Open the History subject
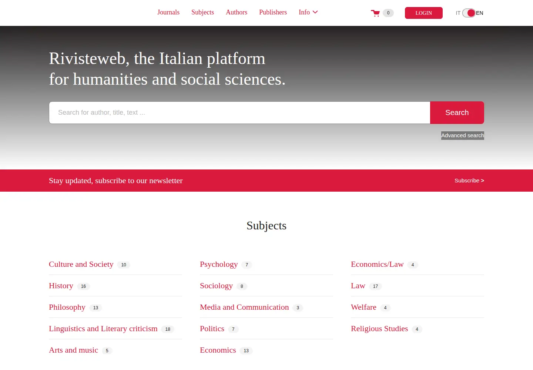 click(61, 286)
